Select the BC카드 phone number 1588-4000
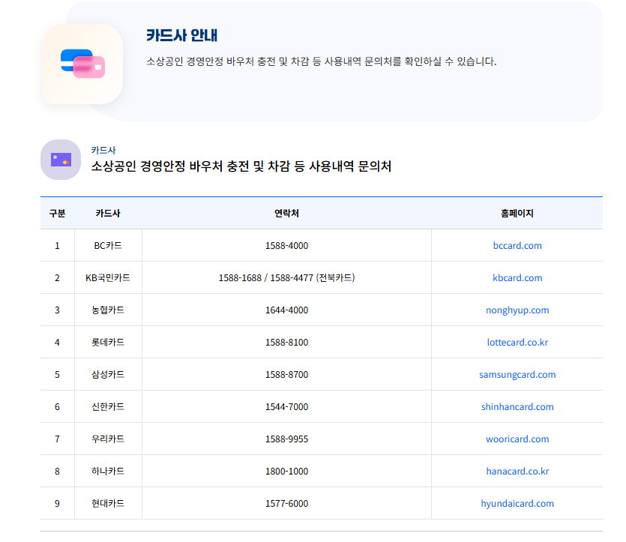The image size is (626, 542). click(x=286, y=246)
